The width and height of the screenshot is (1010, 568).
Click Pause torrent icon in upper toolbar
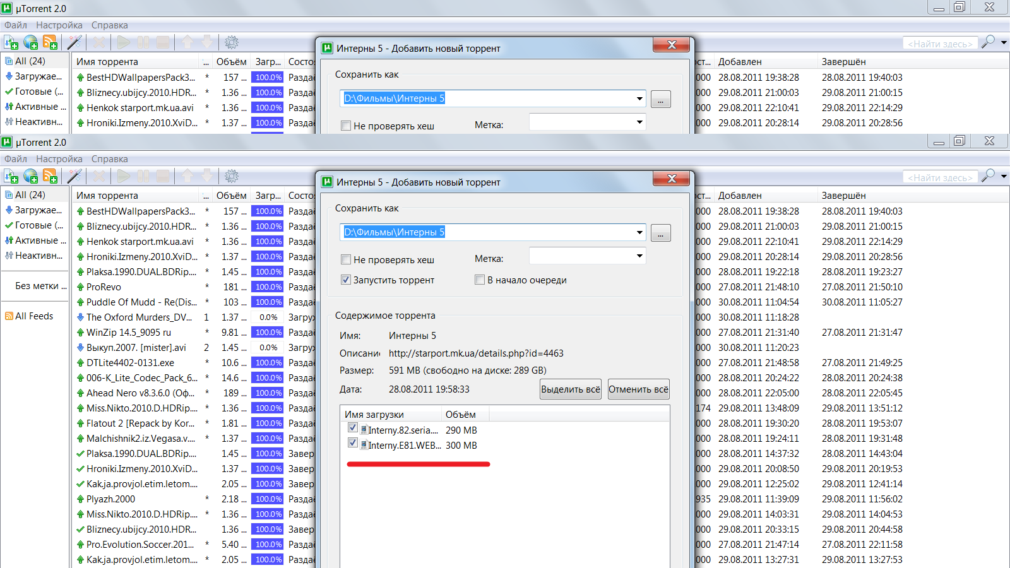click(143, 42)
